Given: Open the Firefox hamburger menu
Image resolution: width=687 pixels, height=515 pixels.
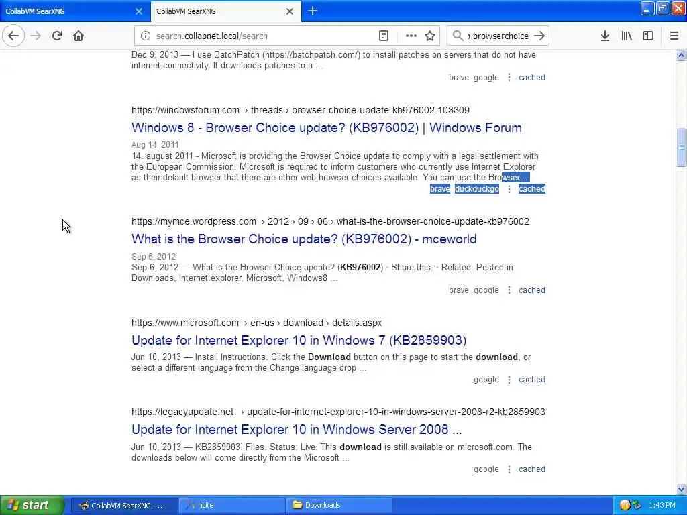Looking at the screenshot, I should [x=674, y=36].
